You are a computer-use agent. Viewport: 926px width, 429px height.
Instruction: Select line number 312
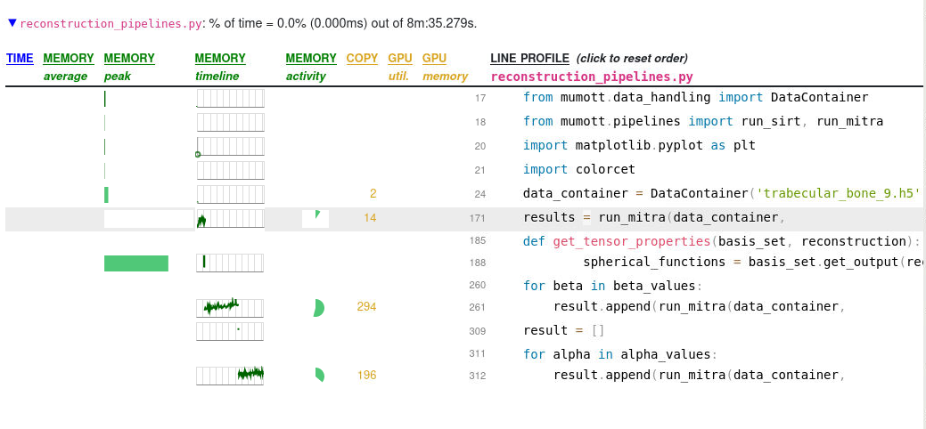[x=478, y=376]
